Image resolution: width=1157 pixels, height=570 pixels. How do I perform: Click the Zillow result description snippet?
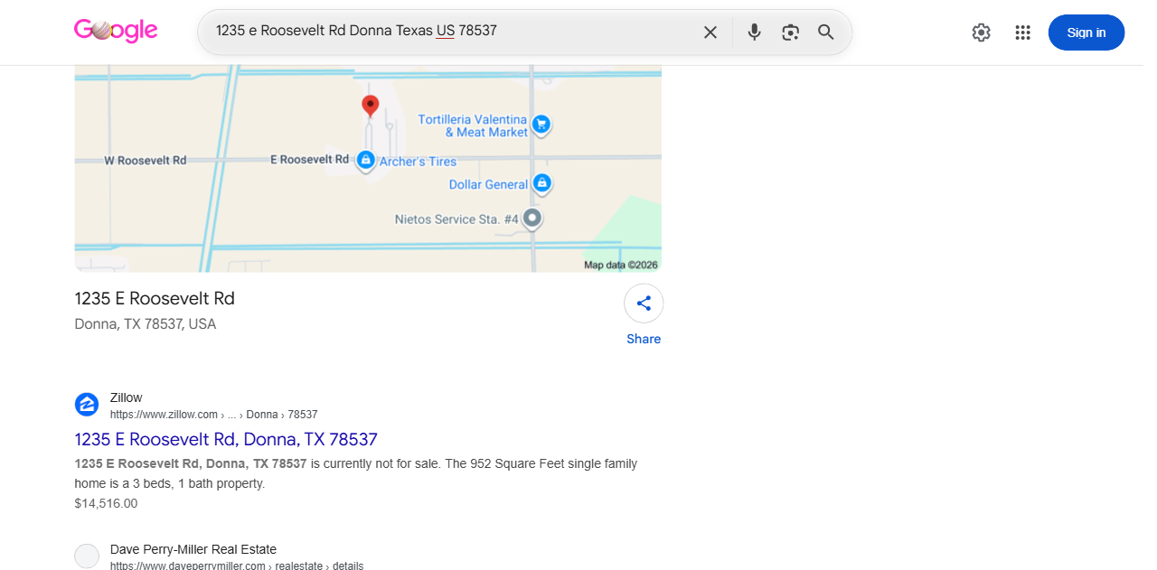tap(356, 473)
